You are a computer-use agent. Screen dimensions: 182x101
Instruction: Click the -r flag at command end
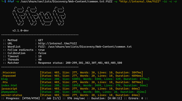pos(175,2)
